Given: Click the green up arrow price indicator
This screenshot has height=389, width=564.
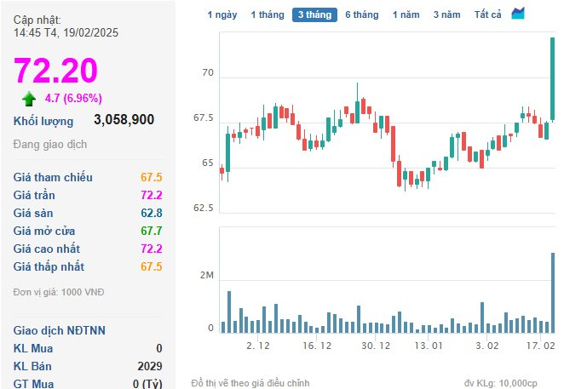Looking at the screenshot, I should tap(29, 99).
